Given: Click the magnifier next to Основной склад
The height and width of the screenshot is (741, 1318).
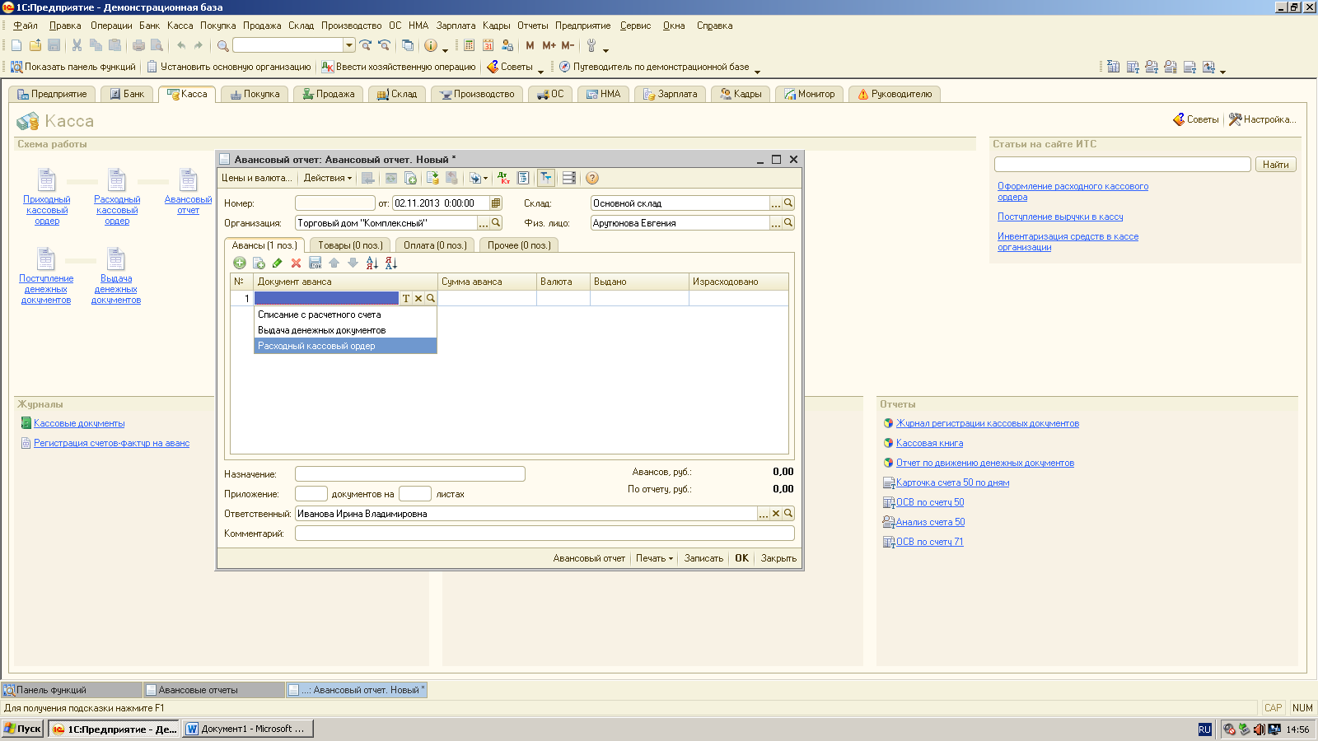Looking at the screenshot, I should point(788,203).
